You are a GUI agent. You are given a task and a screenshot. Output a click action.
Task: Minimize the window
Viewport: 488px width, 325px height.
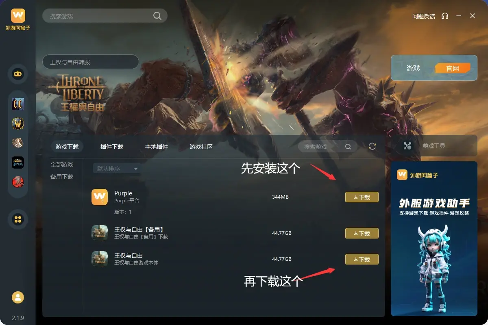pos(459,16)
